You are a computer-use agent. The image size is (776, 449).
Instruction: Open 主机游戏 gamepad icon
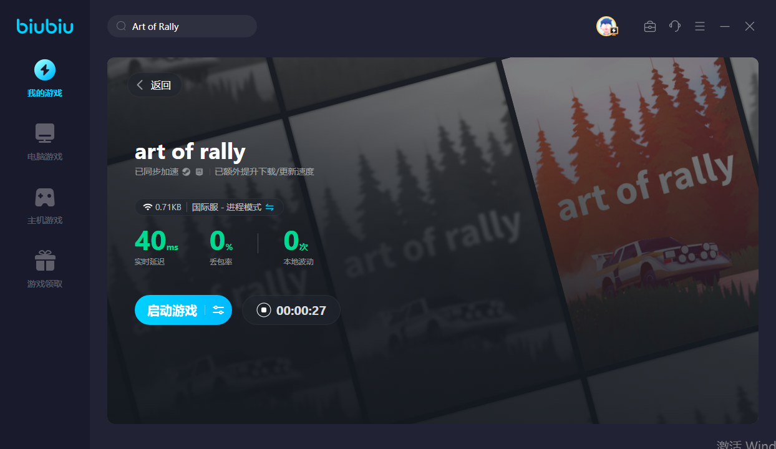point(45,197)
